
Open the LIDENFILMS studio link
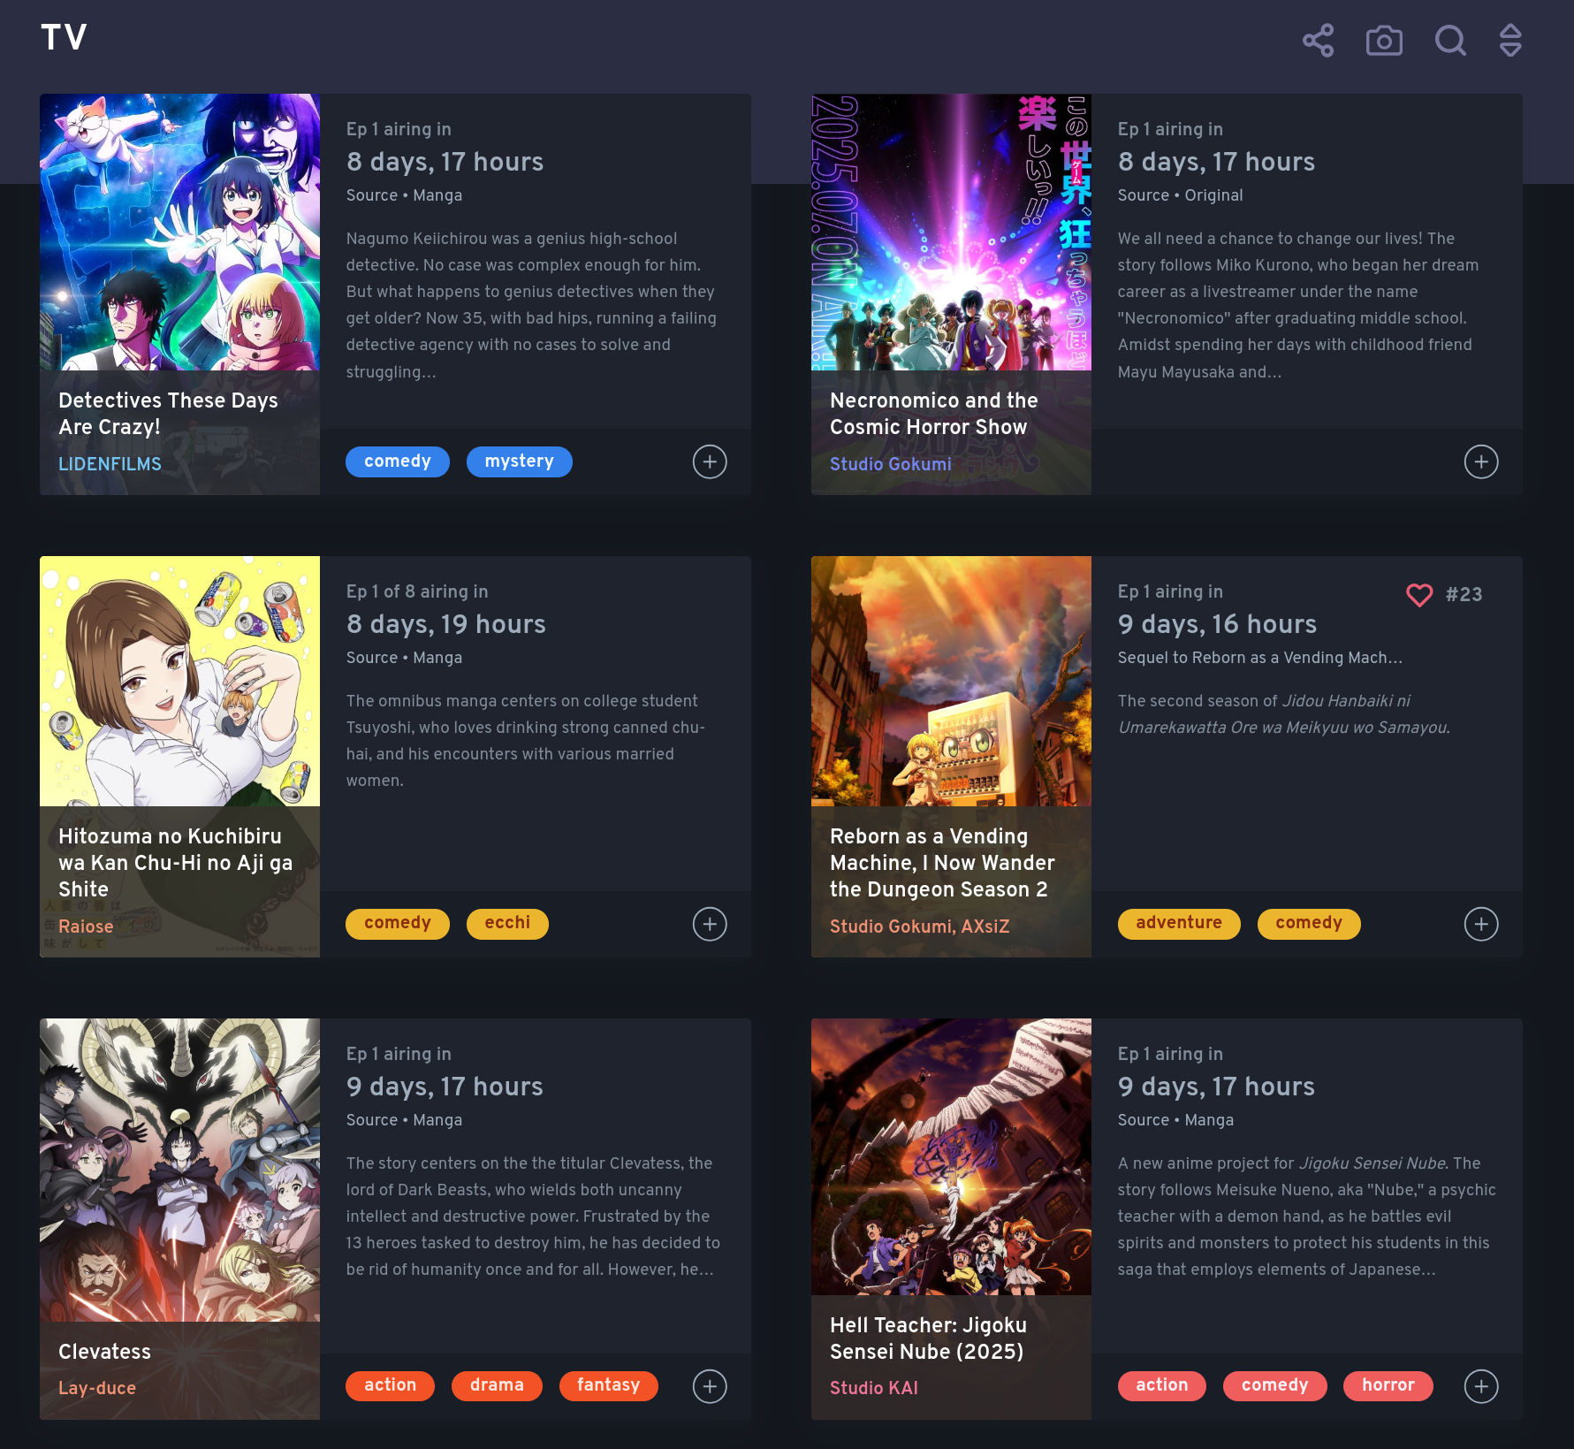click(x=110, y=464)
